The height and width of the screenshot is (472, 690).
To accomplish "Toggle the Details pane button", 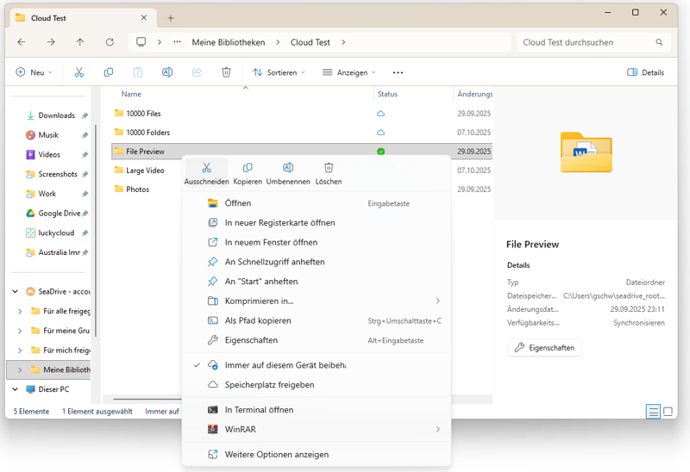I will (646, 72).
